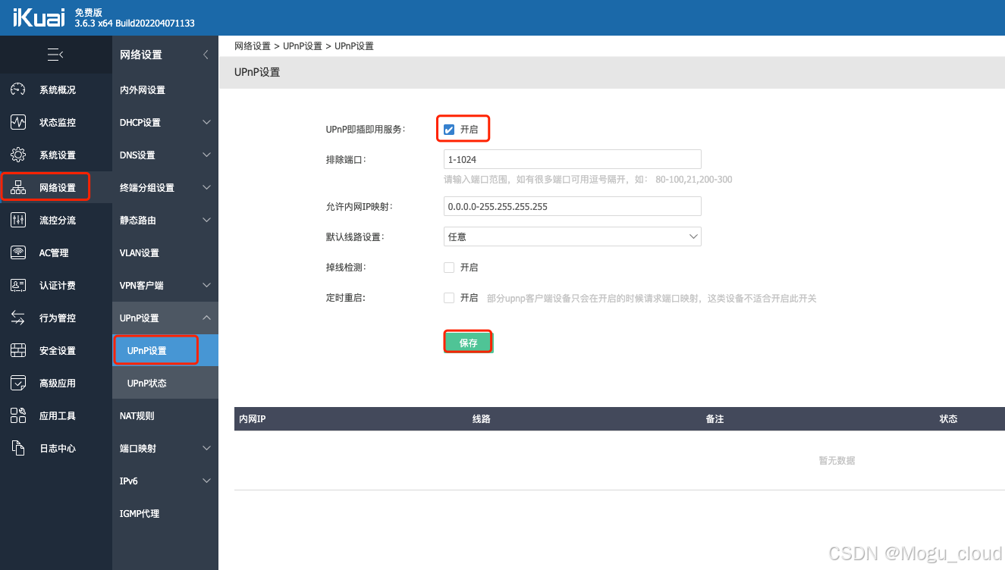The width and height of the screenshot is (1005, 570).
Task: Click the 高级应用 checkmark icon
Action: (18, 383)
